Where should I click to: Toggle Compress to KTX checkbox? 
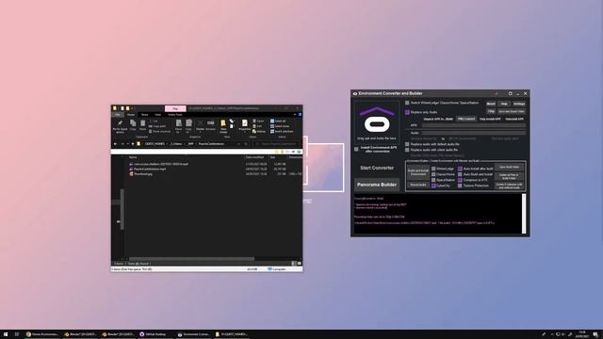[x=460, y=180]
